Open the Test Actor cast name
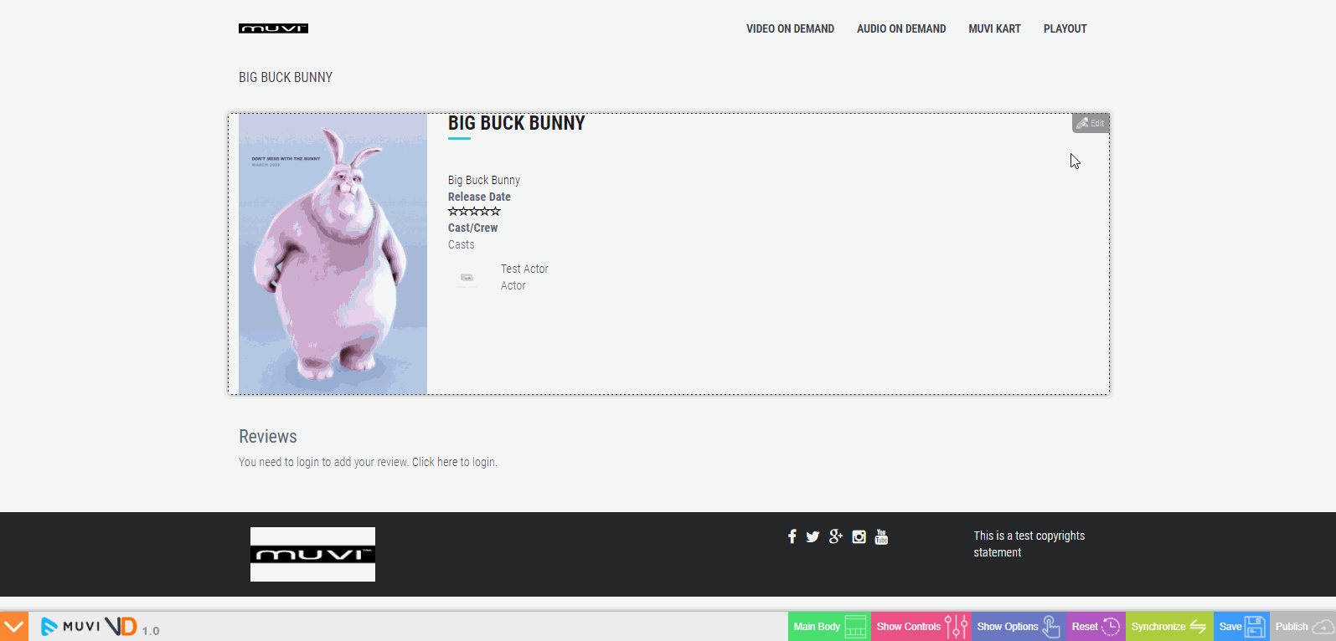Viewport: 1336px width, 641px height. 524,269
